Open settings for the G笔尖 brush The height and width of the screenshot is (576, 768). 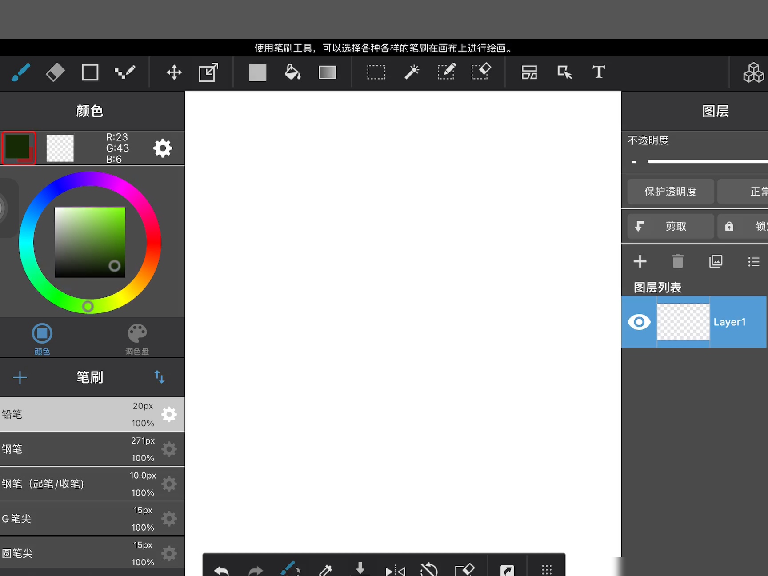tap(169, 519)
